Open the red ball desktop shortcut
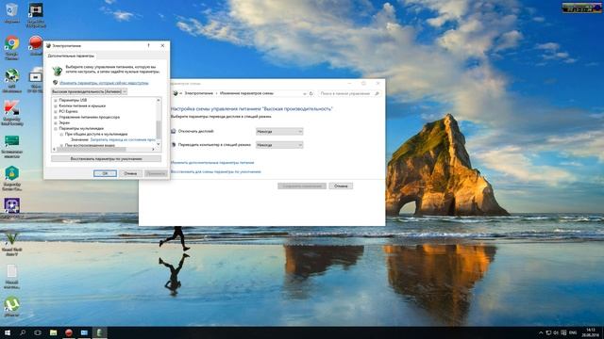604x339 pixels. pyautogui.click(x=36, y=44)
